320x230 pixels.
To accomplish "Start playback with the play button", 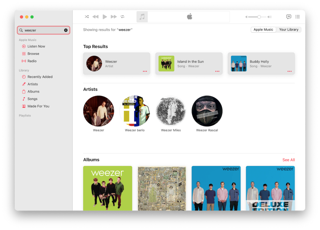I will pyautogui.click(x=105, y=17).
